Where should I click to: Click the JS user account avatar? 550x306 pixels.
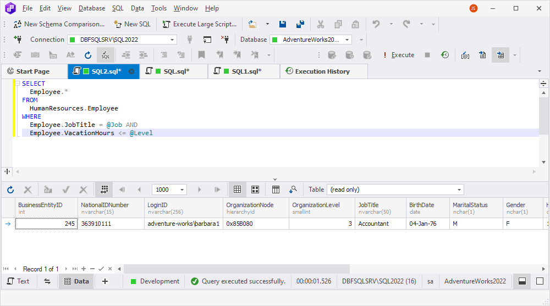point(474,8)
